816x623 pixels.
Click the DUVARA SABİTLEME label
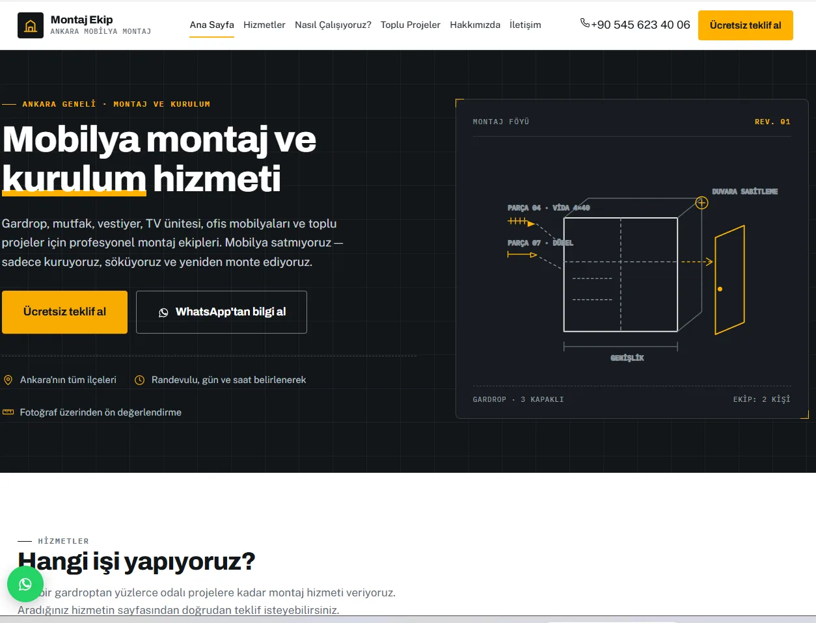745,192
